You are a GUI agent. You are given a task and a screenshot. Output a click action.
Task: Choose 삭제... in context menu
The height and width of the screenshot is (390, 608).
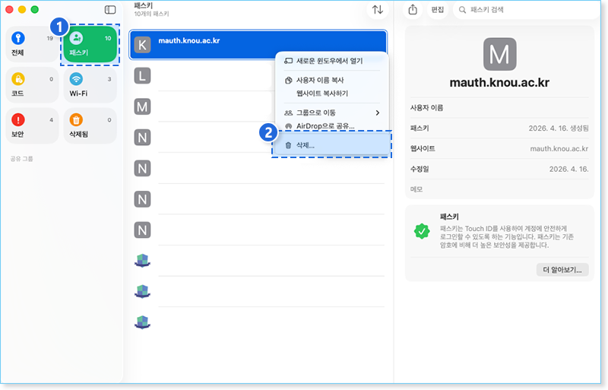(331, 145)
